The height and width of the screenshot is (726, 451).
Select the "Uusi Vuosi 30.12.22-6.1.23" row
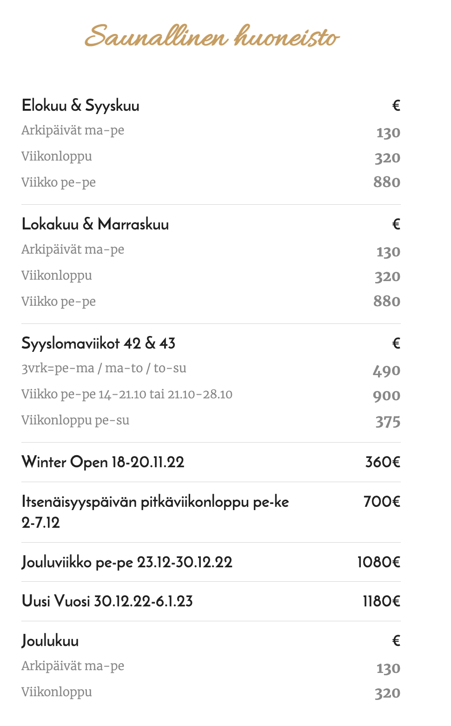coord(107,601)
